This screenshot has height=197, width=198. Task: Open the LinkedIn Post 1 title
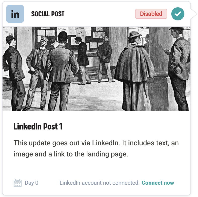(x=38, y=126)
